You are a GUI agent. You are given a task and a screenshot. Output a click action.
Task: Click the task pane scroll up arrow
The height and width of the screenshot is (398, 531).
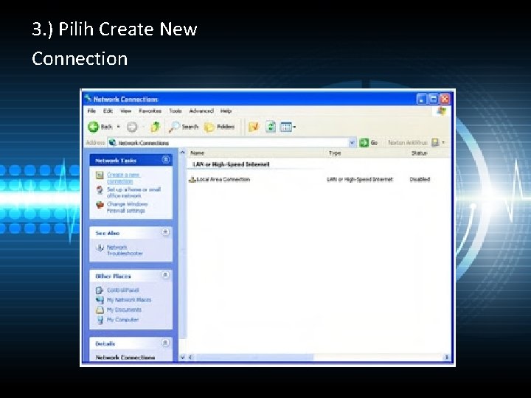coord(183,153)
